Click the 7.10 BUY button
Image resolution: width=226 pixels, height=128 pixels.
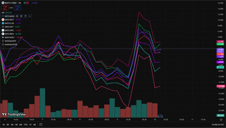pos(17,8)
